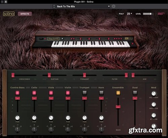Toggle the Ensemble button
Image resolution: width=168 pixels, height=138 pixels.
pos(118,93)
